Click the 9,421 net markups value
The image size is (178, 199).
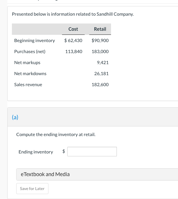103,62
